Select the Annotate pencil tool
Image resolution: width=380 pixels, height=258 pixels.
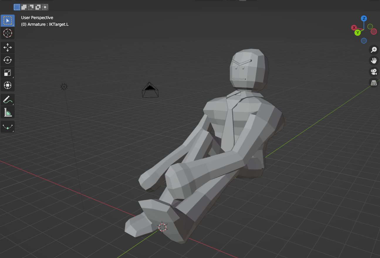8,100
